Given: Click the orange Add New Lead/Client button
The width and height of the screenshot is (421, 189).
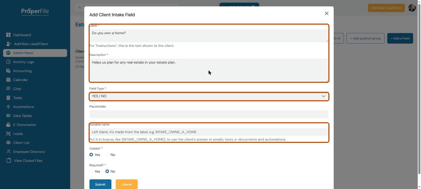Looking at the screenshot, I should click(x=386, y=8).
